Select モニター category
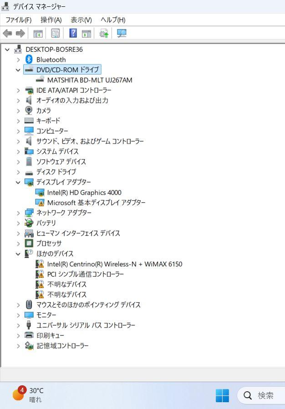The width and height of the screenshot is (285, 409). tap(46, 315)
